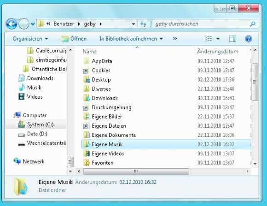
Task: Sort by the Änderungsdatum column header
Action: [x=218, y=51]
